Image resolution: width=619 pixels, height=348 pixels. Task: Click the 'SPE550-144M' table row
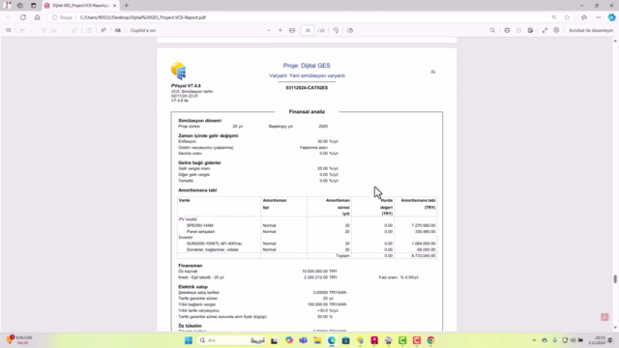point(308,225)
